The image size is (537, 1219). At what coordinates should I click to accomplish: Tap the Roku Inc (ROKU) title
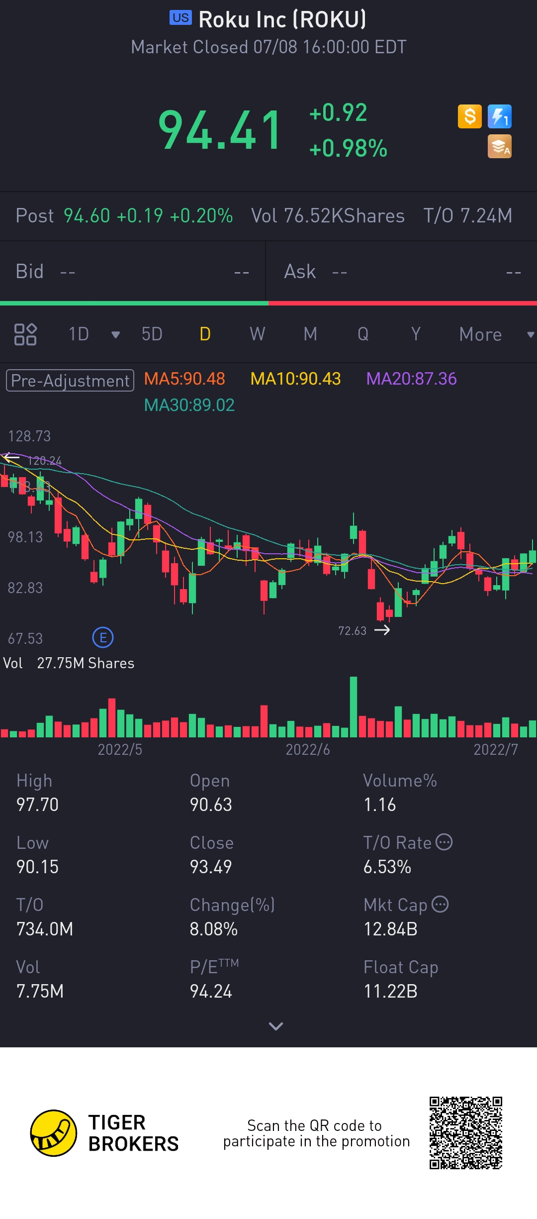[x=282, y=20]
